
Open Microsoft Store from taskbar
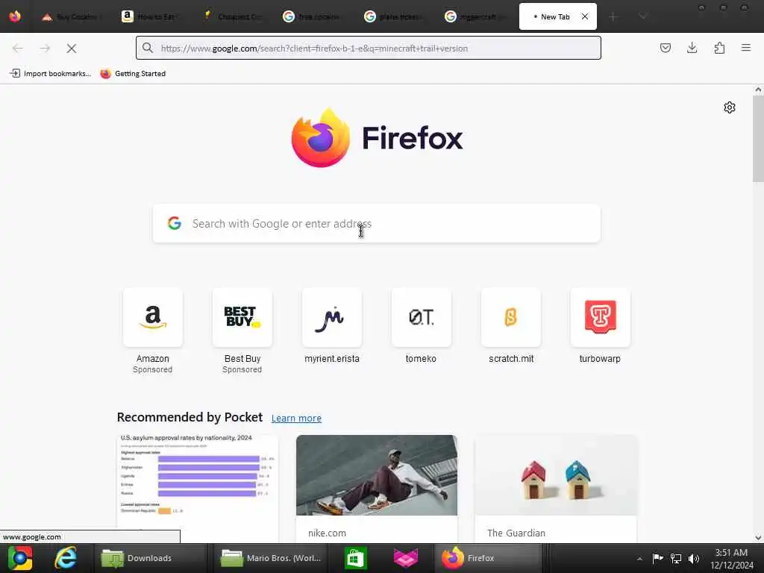[355, 558]
